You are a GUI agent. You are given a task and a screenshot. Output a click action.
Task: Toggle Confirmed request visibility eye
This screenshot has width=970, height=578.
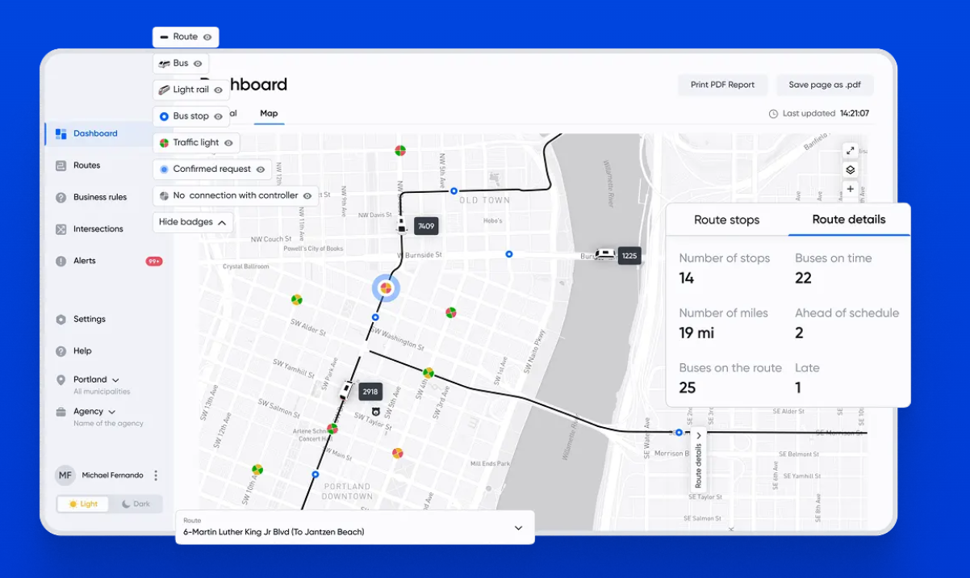tap(261, 170)
